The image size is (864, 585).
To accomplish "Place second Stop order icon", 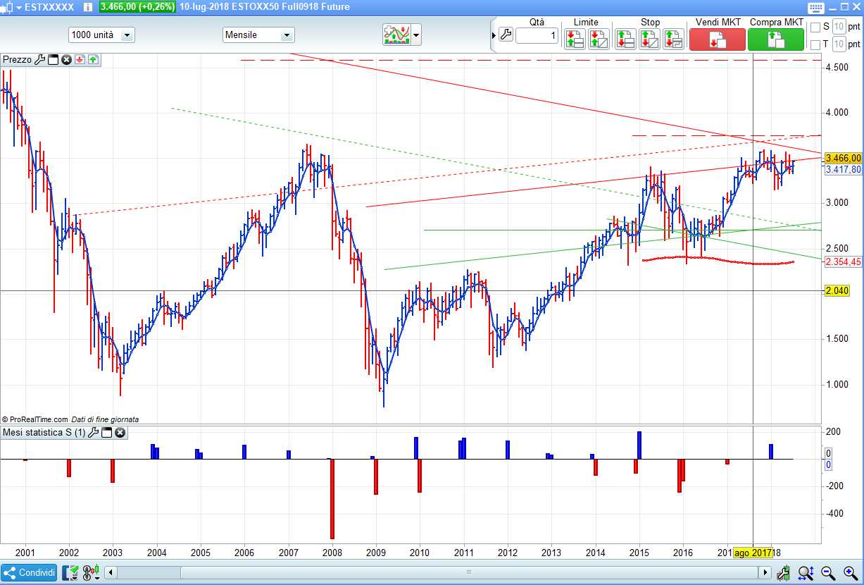I will point(649,39).
